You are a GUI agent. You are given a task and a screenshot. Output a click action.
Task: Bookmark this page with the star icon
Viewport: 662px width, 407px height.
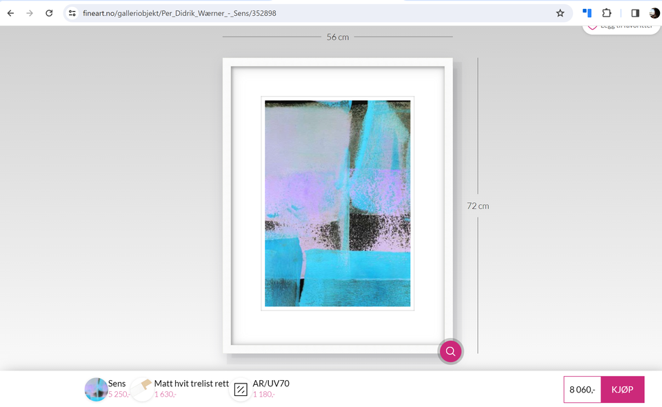pyautogui.click(x=560, y=13)
